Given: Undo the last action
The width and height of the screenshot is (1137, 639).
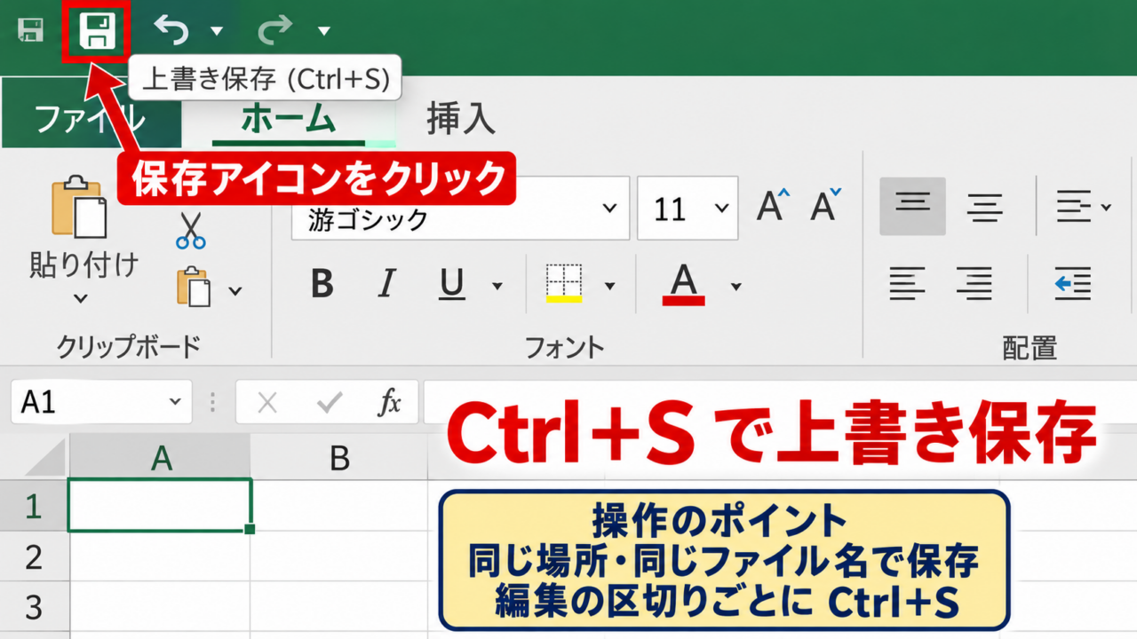Looking at the screenshot, I should [x=171, y=30].
